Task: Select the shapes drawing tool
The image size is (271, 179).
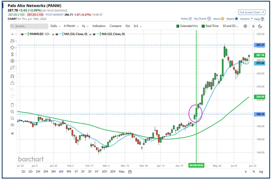Action: [12, 48]
